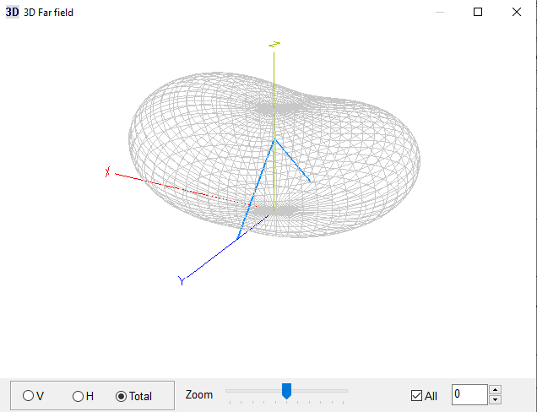Decrease value with the spinner down arrow
The width and height of the screenshot is (537, 412).
pos(496,399)
